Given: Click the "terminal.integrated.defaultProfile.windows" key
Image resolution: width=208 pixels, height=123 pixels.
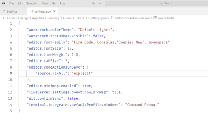Looking at the screenshot, I should click(74, 105).
